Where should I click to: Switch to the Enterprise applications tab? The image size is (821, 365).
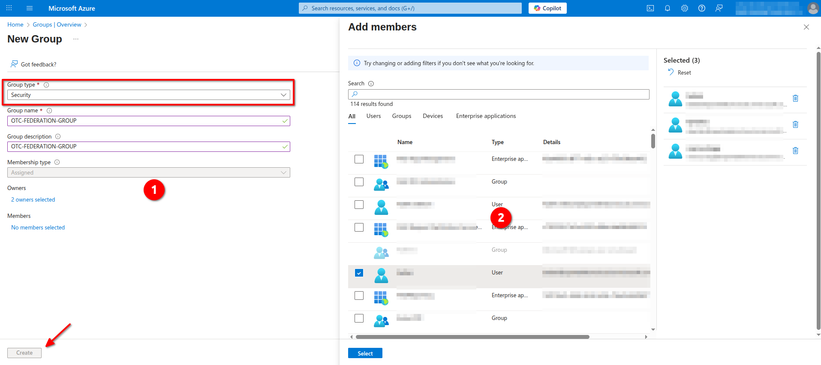click(486, 116)
